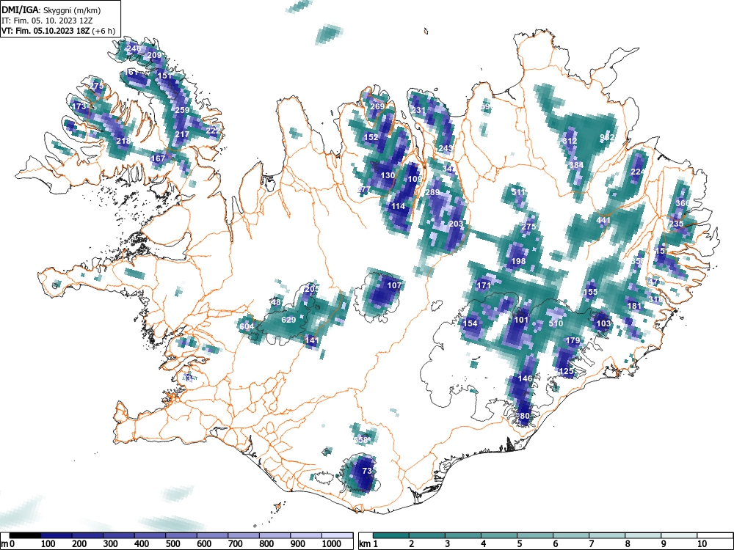Click the visibility value 217
The image size is (734, 550).
(182, 134)
